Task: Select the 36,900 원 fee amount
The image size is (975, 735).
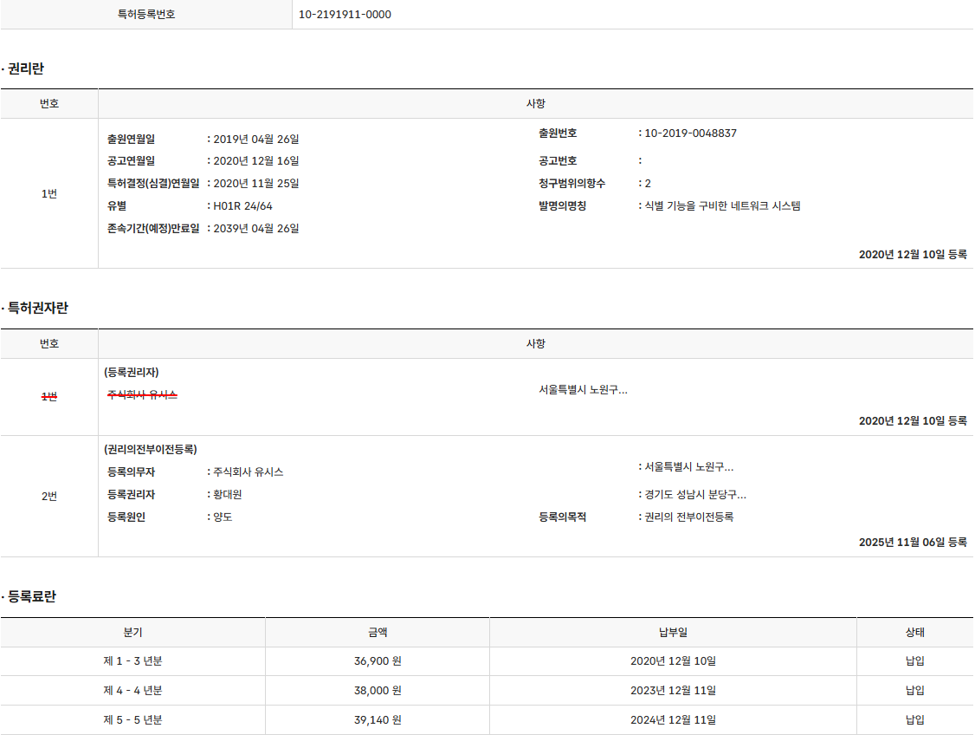Action: coord(378,661)
